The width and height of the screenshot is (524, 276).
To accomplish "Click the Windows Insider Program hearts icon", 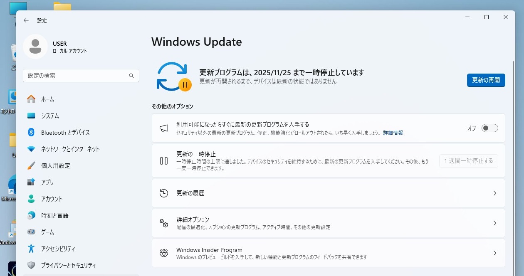I will (164, 253).
